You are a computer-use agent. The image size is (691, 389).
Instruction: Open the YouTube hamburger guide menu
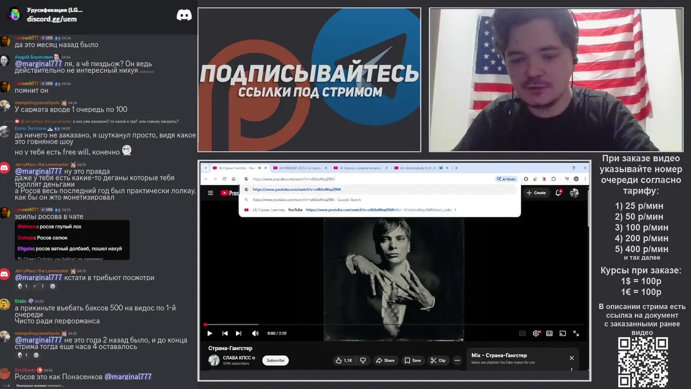point(211,193)
